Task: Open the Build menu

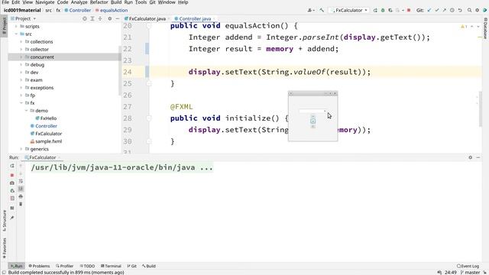Action: point(116,2)
